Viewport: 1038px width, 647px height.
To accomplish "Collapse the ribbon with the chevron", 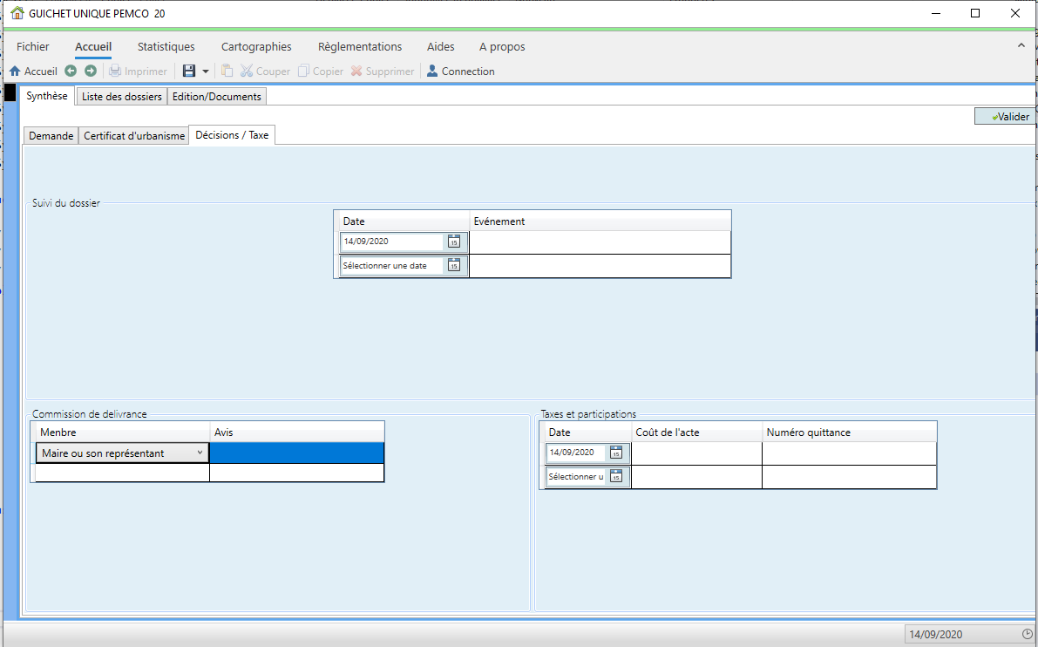I will (x=1021, y=45).
